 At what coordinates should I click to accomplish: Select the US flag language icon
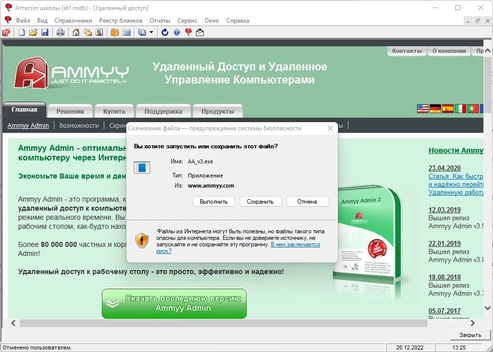point(422,109)
